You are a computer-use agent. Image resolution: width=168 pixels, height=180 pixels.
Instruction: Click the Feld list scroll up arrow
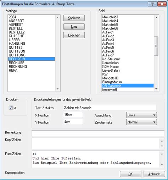coord(156,18)
